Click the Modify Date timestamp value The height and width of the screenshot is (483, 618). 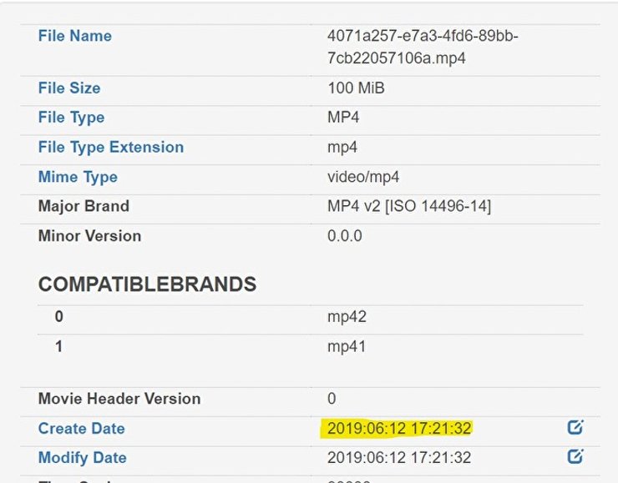point(399,457)
